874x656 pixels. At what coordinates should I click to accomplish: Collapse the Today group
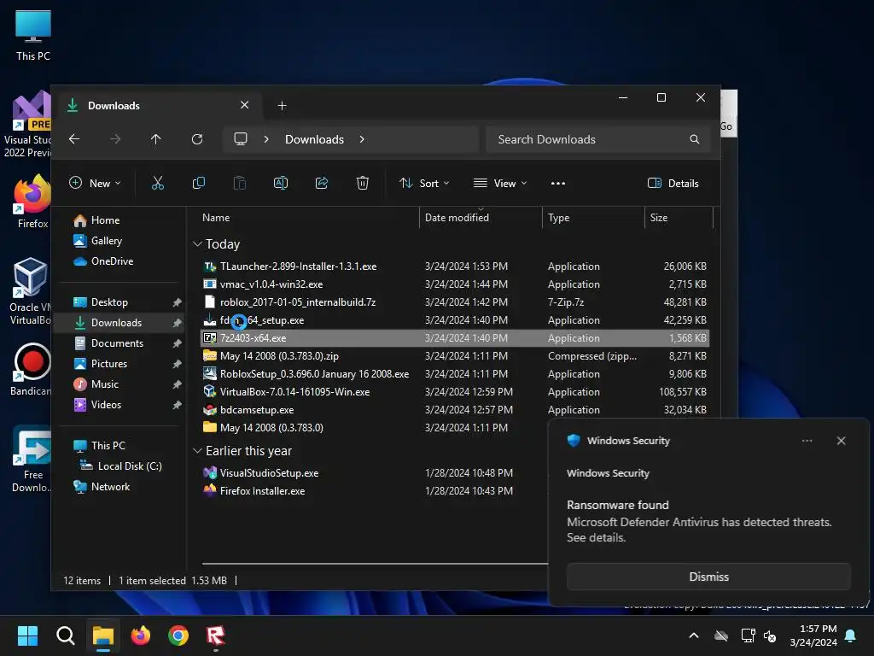(x=197, y=243)
